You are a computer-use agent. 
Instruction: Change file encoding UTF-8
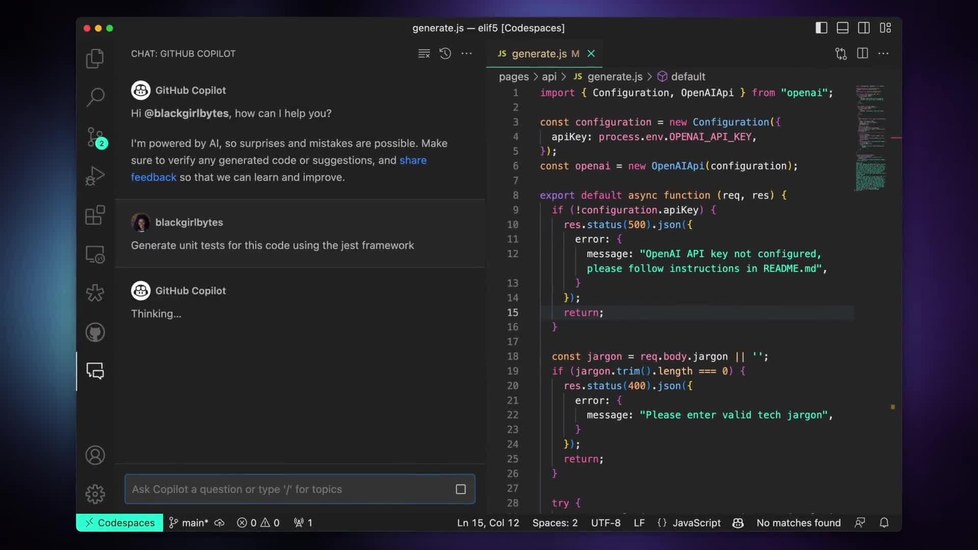tap(606, 523)
